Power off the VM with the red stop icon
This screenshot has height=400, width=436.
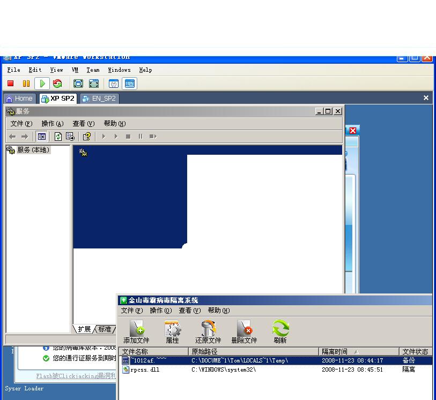click(11, 84)
